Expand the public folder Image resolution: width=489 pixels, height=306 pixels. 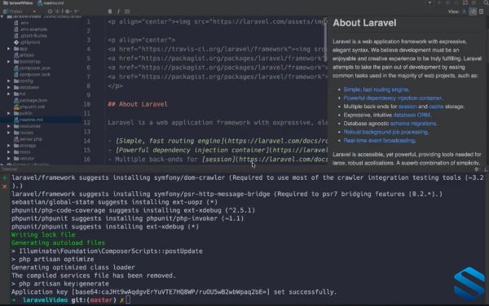coord(9,113)
